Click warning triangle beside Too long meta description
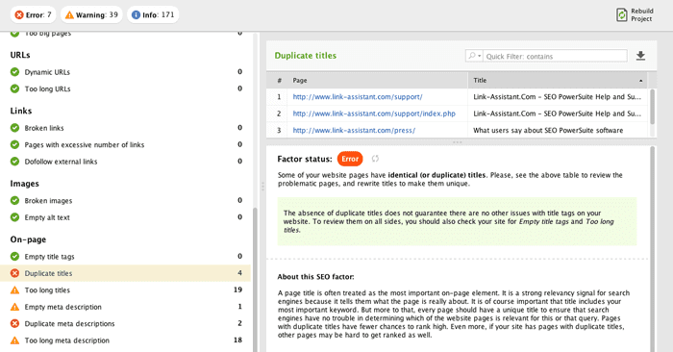Viewport: 673px width, 352px height. pos(15,340)
